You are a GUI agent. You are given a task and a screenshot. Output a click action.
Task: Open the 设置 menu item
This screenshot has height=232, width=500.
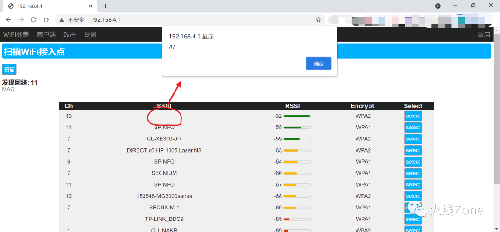90,35
